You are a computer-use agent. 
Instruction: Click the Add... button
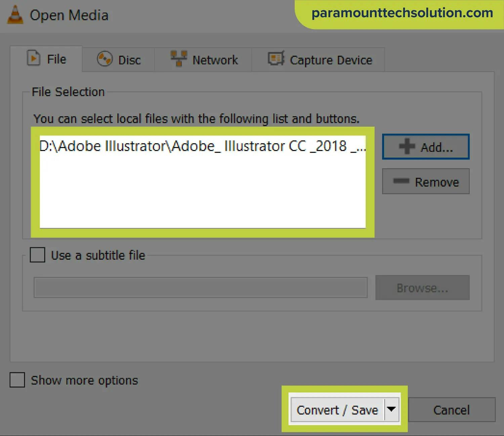click(x=426, y=147)
